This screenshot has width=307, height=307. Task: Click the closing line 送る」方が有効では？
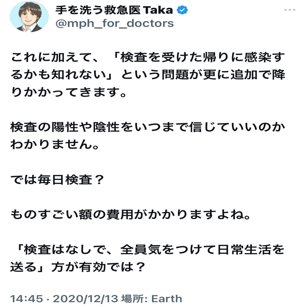tap(78, 267)
